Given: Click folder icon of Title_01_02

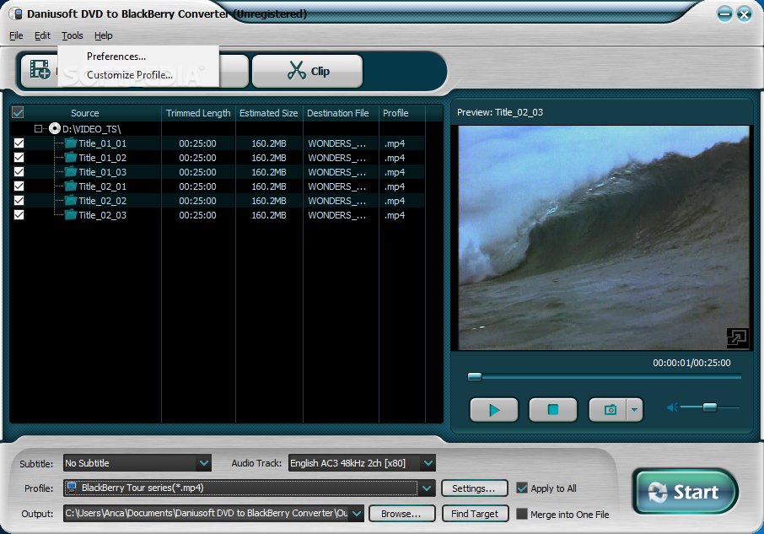Looking at the screenshot, I should (x=71, y=158).
